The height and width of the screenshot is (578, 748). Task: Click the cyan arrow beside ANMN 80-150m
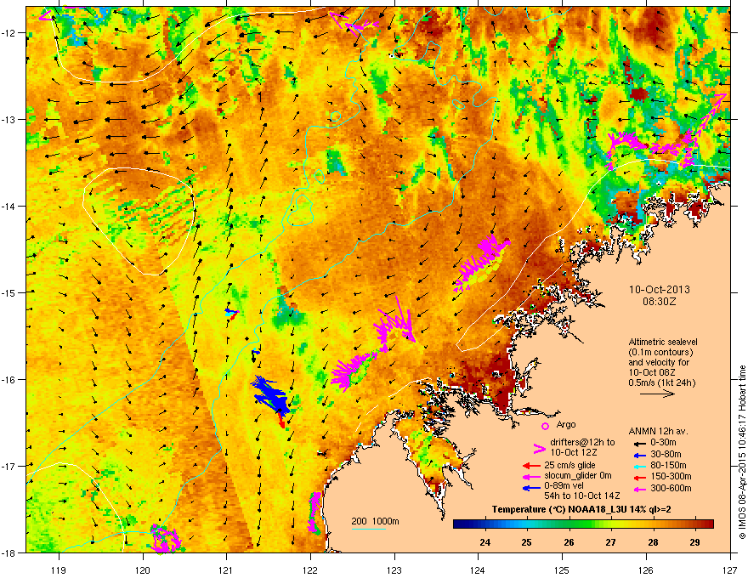pyautogui.click(x=638, y=466)
